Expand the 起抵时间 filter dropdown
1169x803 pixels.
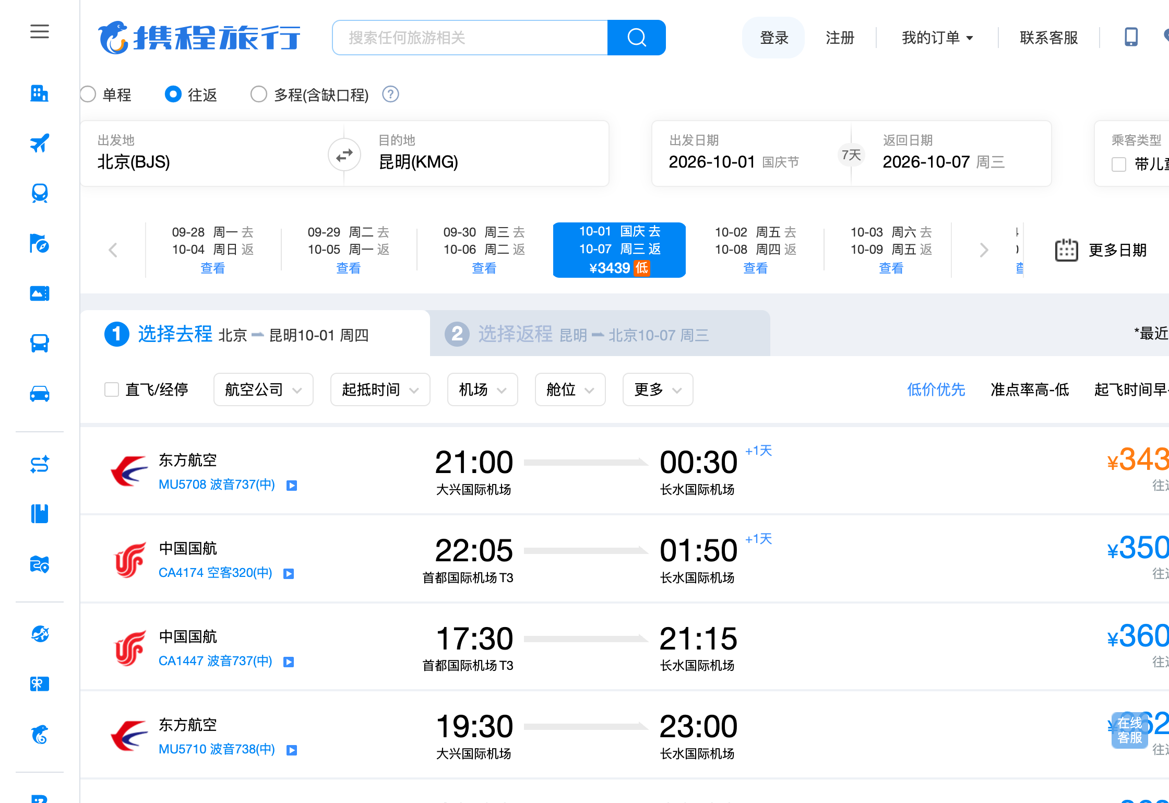(x=380, y=389)
